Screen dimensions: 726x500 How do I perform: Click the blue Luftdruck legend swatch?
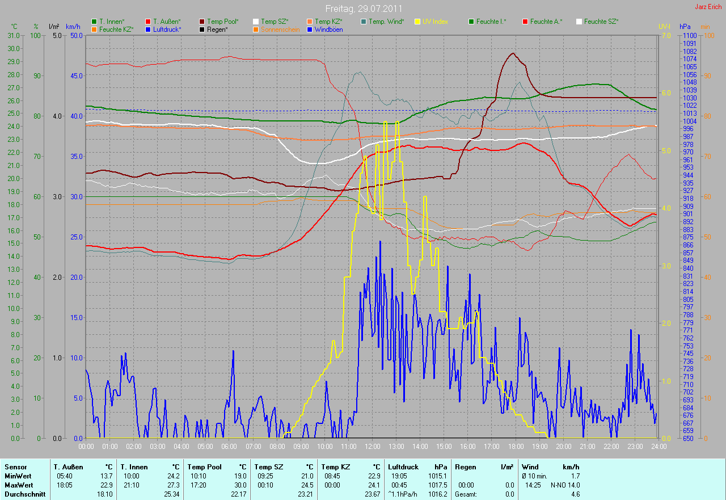tap(149, 29)
